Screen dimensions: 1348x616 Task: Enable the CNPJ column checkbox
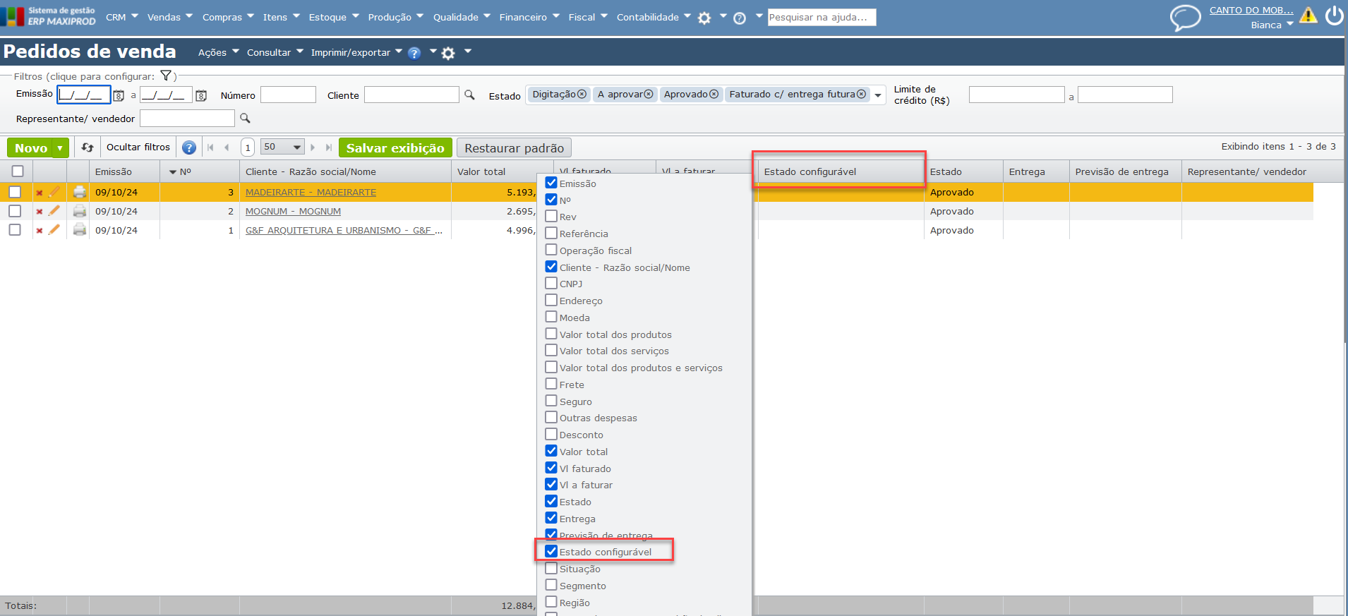pos(551,283)
